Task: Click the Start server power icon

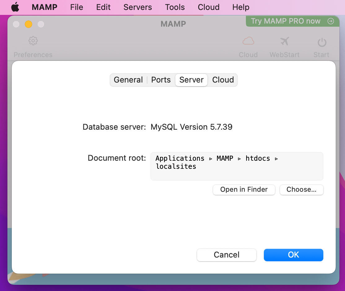Action: click(321, 41)
